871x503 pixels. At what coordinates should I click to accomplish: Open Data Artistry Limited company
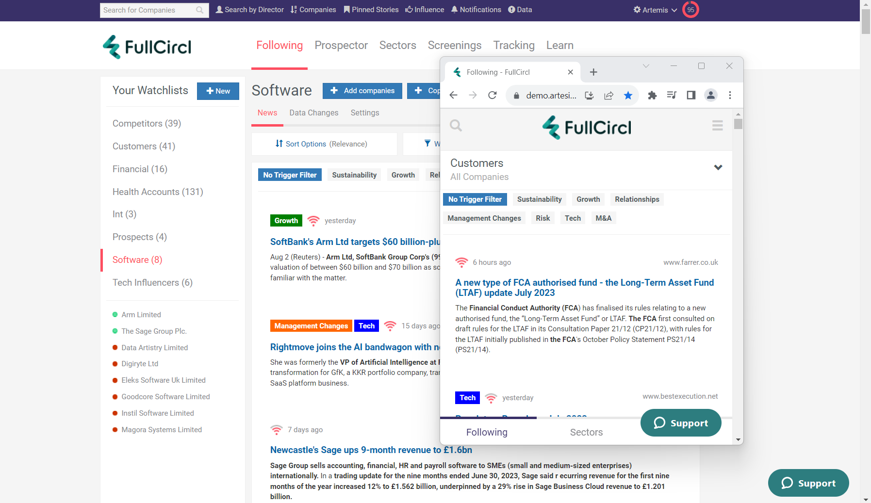[154, 348]
